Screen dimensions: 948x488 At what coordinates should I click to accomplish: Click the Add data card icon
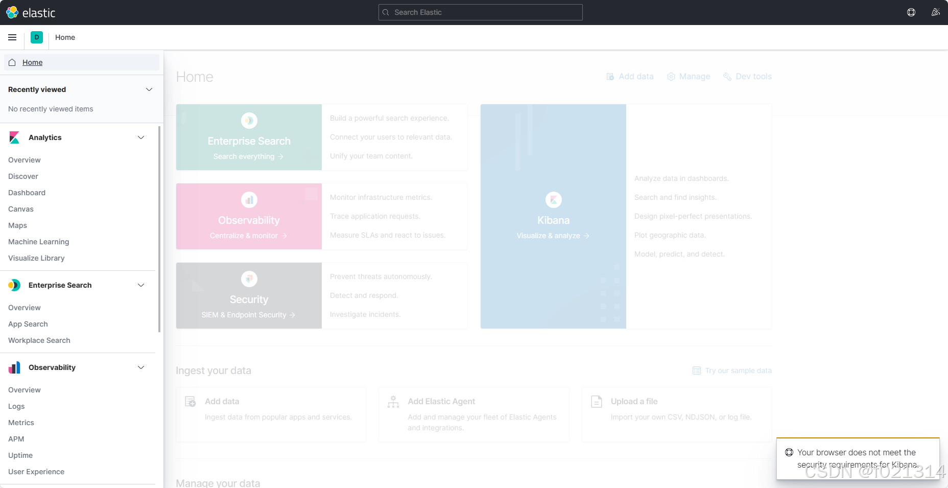click(191, 402)
